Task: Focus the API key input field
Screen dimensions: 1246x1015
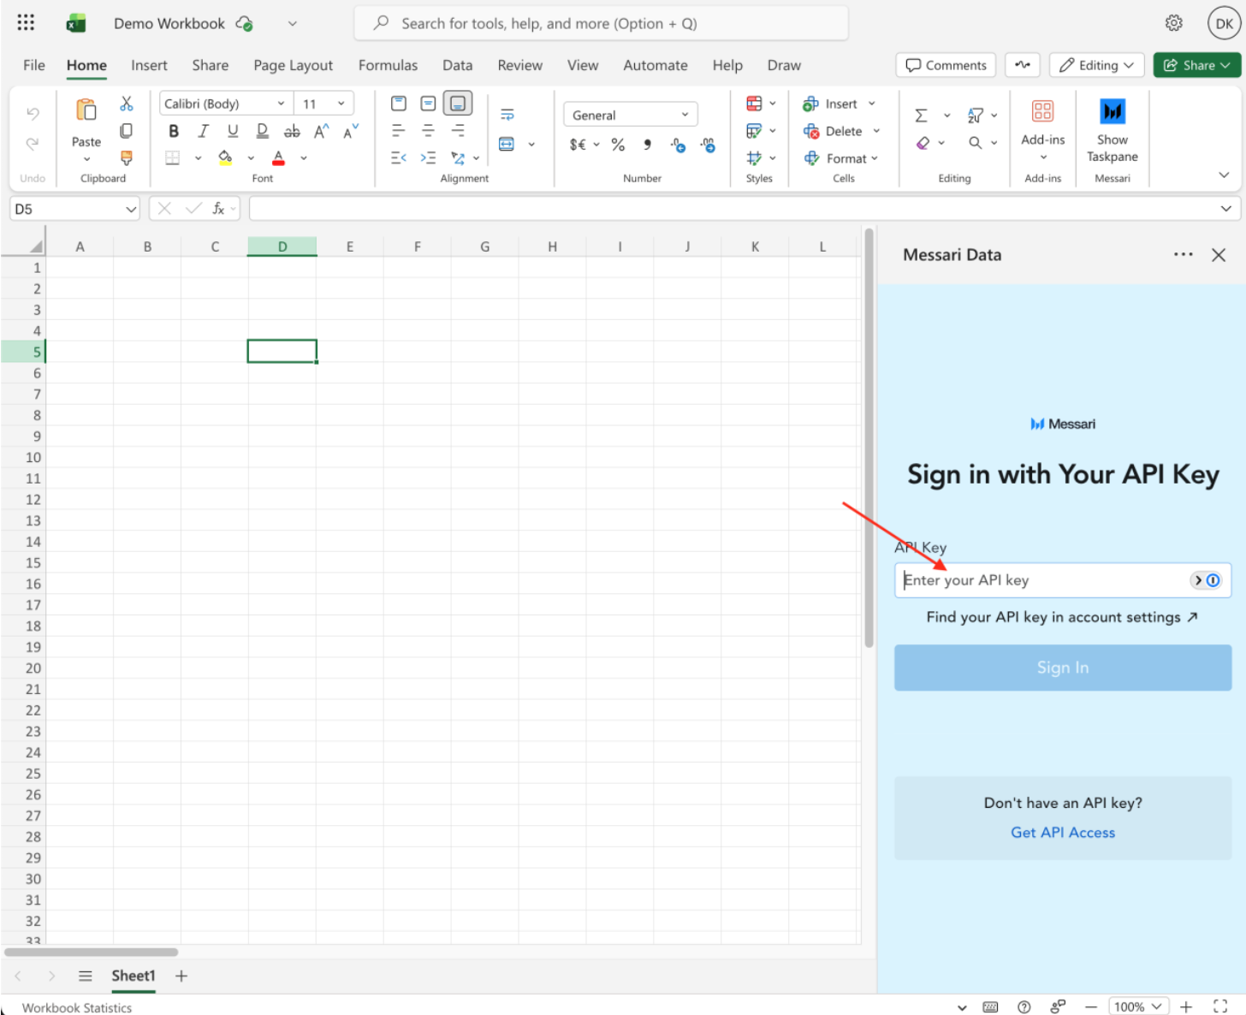Action: (x=1063, y=580)
